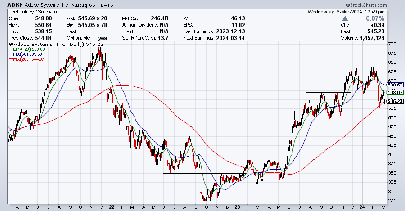The image size is (405, 211).
Task: Click the Mkt Cap value 246.4B
Action: 160,18
